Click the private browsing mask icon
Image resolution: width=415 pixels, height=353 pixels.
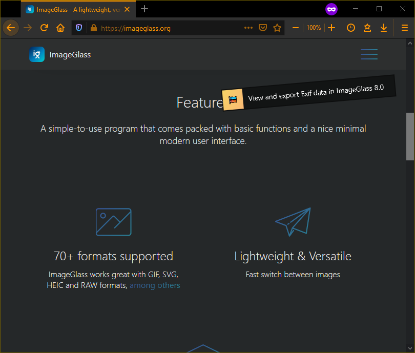331,9
